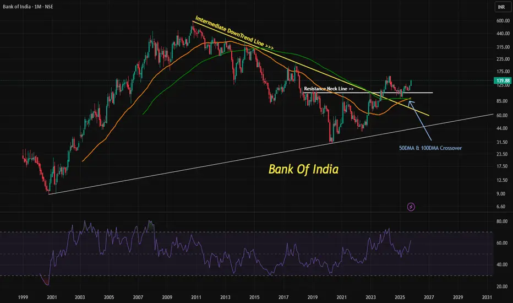The width and height of the screenshot is (513, 303).
Task: Select the 50DMA & 100DMA Crossover text
Action: tap(430, 148)
